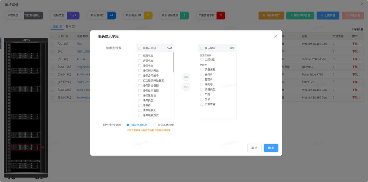Click 下架 in the ProLiant [2U-3U] row
This screenshot has height=182, width=368.
[x=355, y=44]
